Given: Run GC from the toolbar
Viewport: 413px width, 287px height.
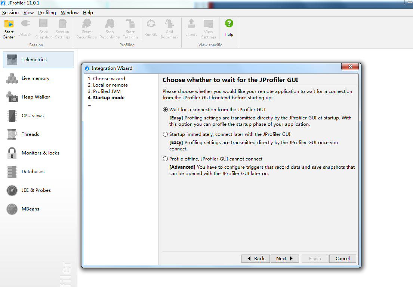Looking at the screenshot, I should [151, 28].
